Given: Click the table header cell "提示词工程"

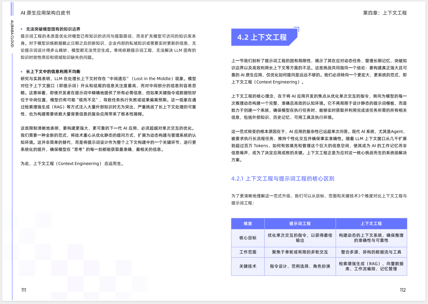Looking at the screenshot, I should [300, 224].
